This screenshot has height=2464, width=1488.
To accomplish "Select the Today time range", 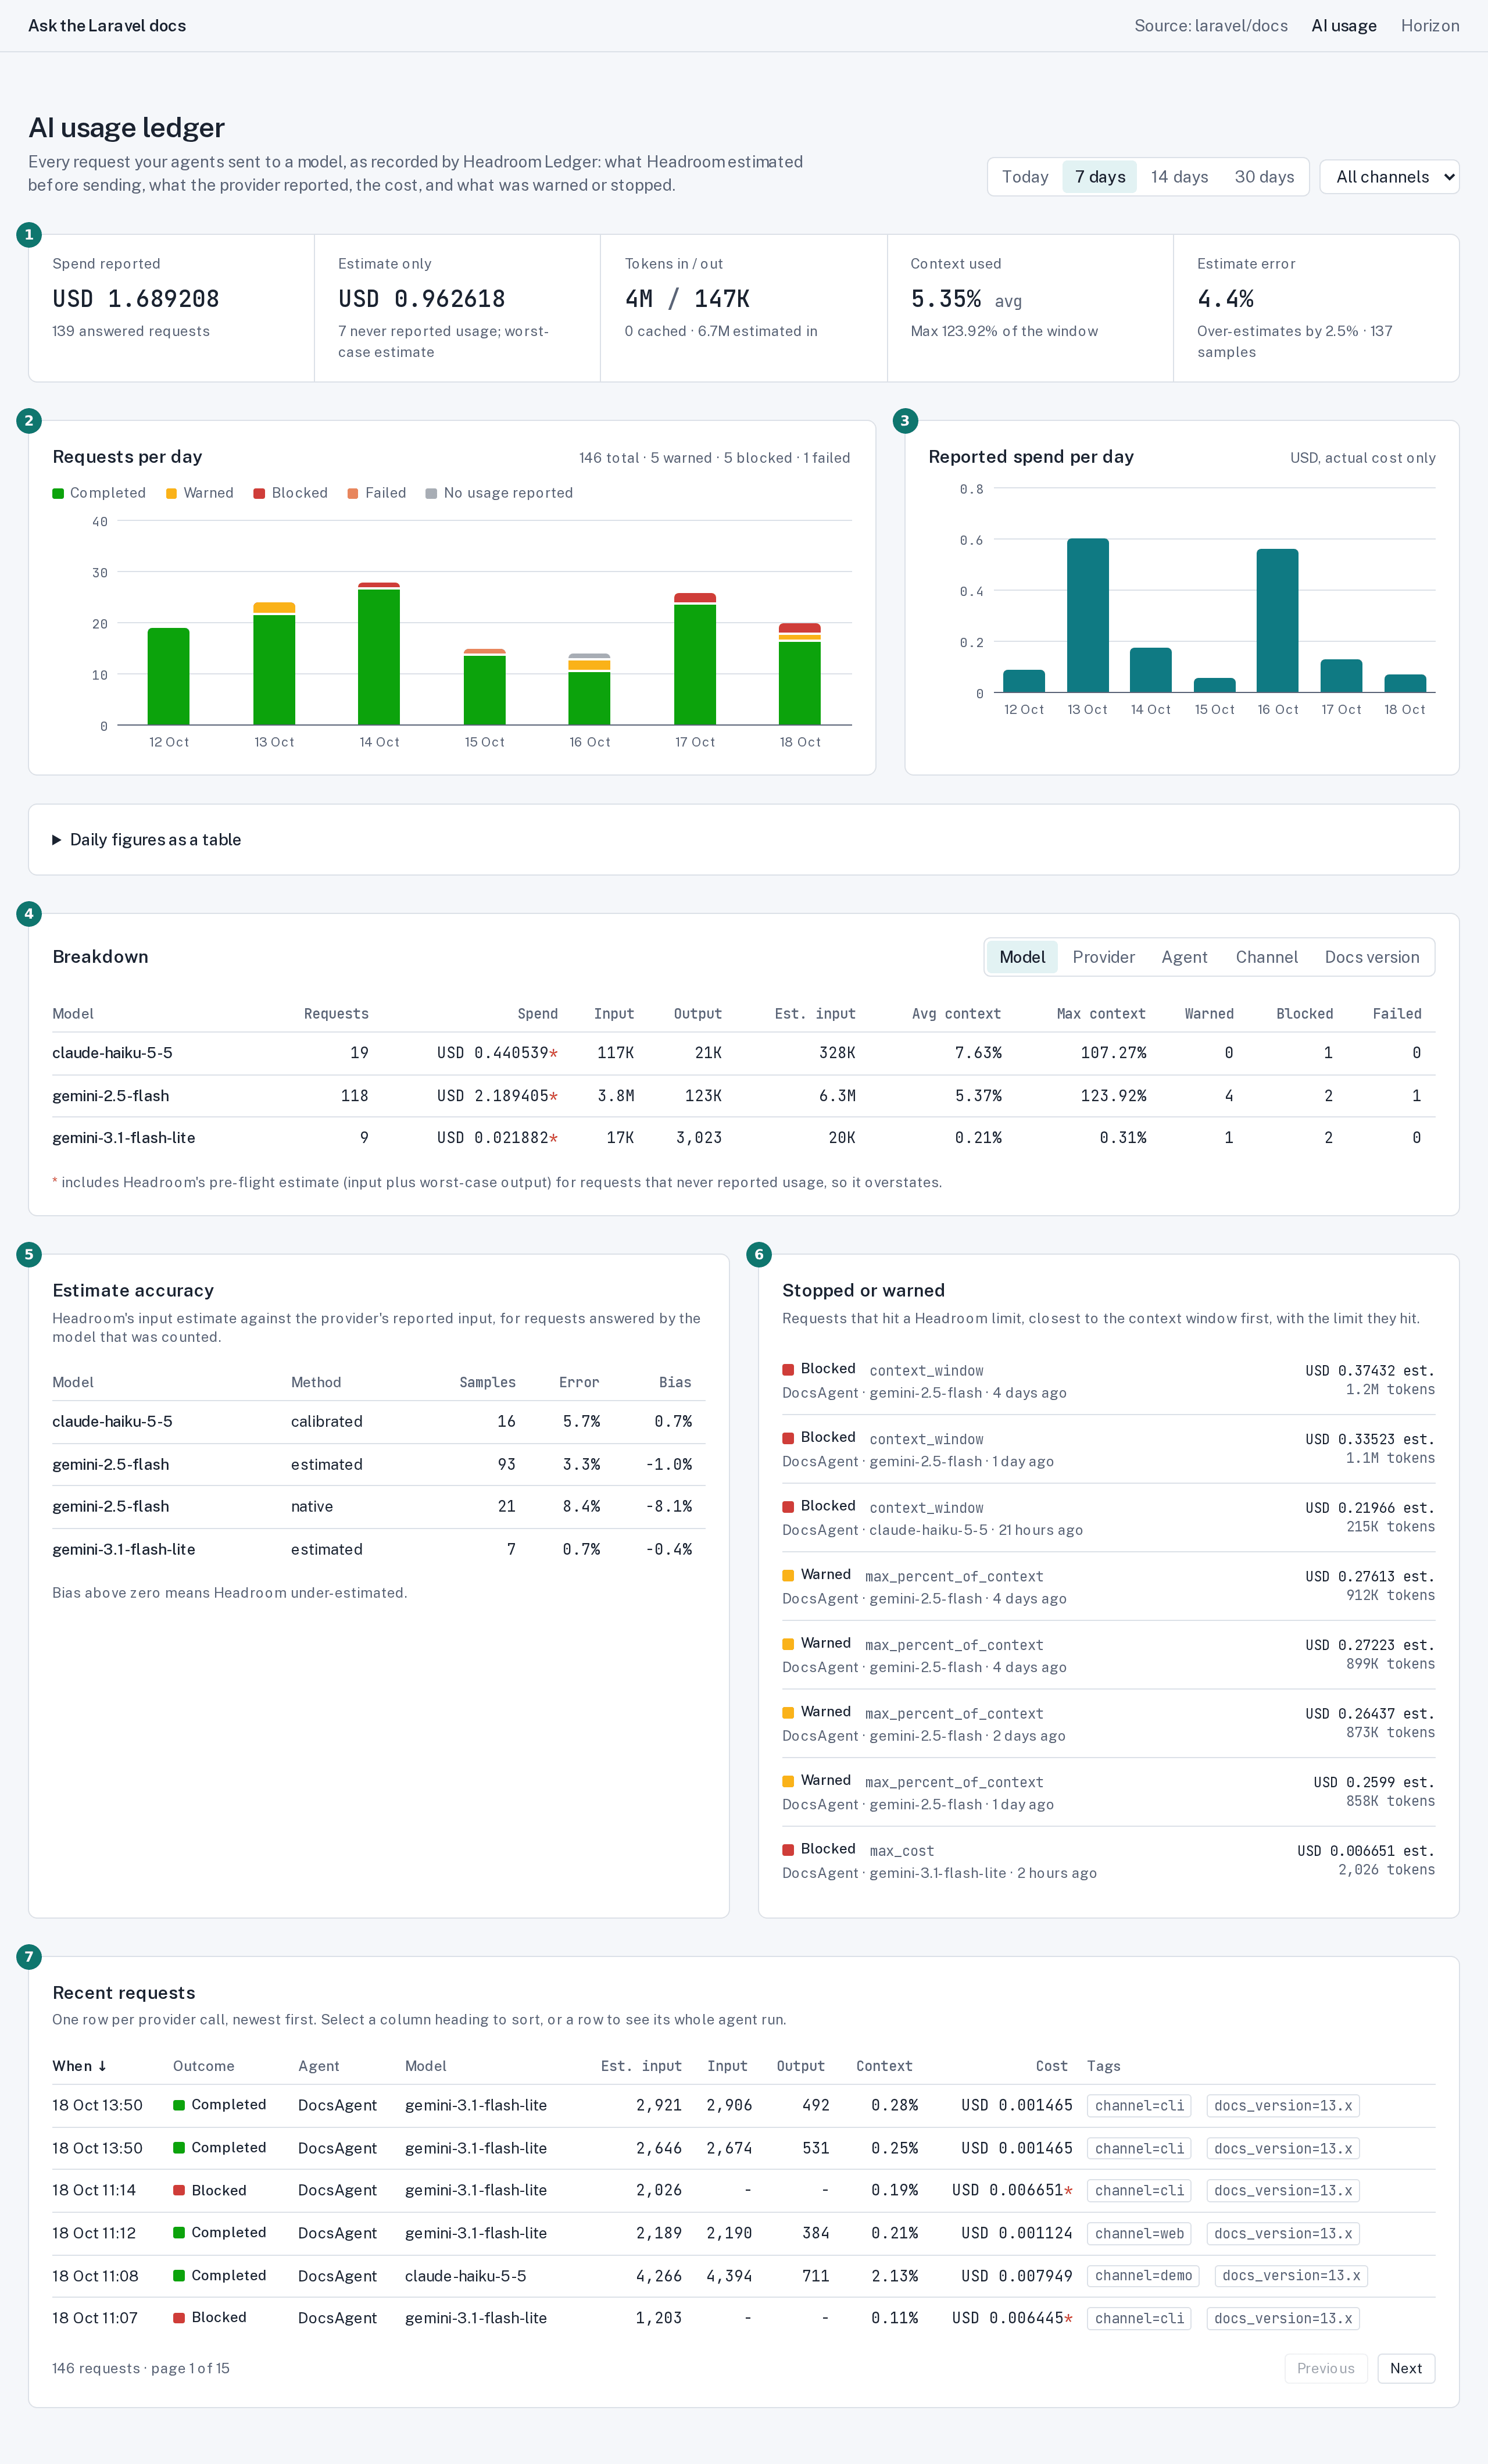I will [1025, 177].
